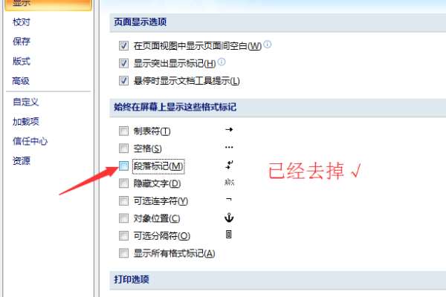
Task: Open the 校对 category
Action: coord(22,22)
